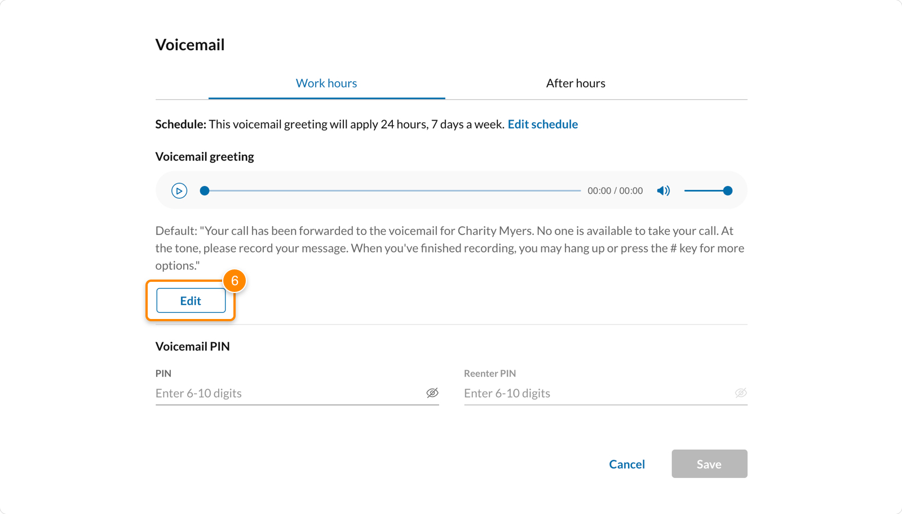Click the Edit button below the default greeting

point(191,300)
